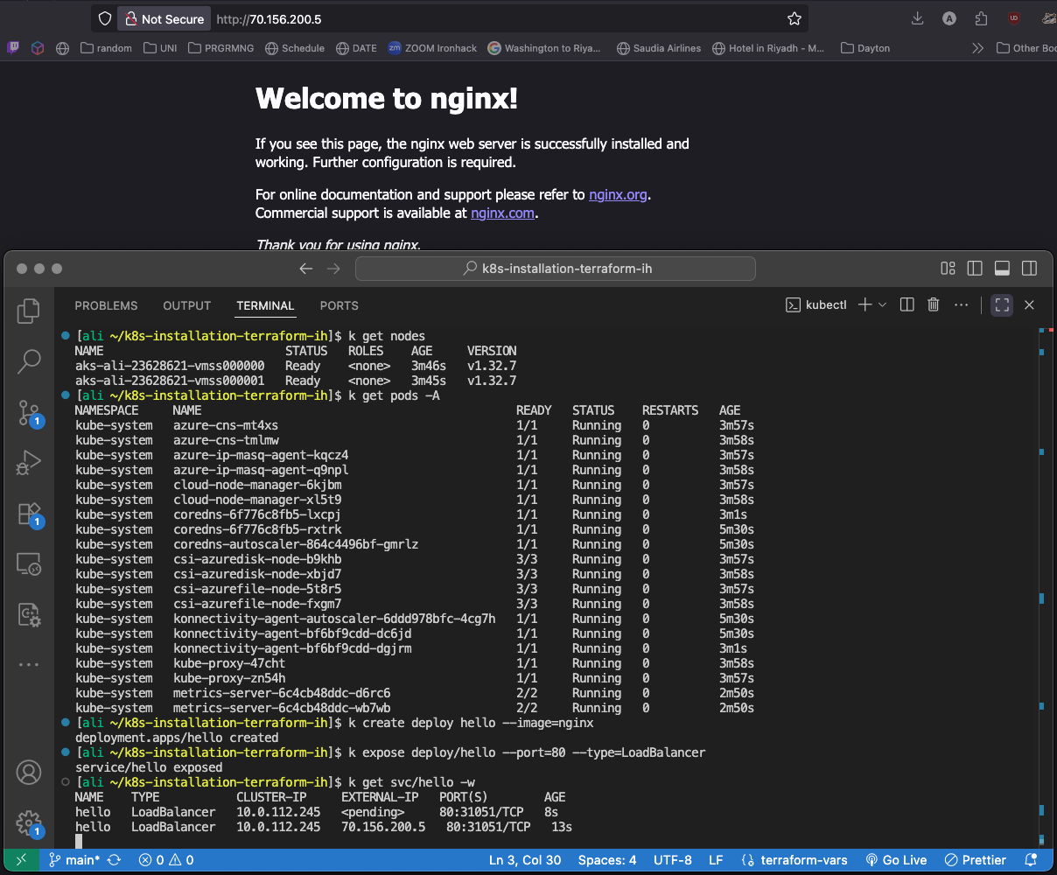Click Go Live in the status bar

(x=896, y=860)
